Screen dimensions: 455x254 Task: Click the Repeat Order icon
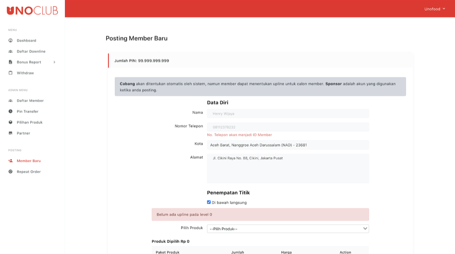click(11, 172)
